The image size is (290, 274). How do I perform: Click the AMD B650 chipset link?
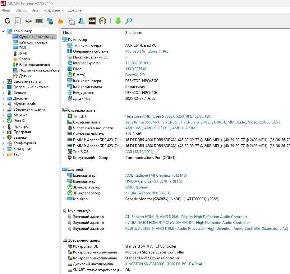point(161,128)
